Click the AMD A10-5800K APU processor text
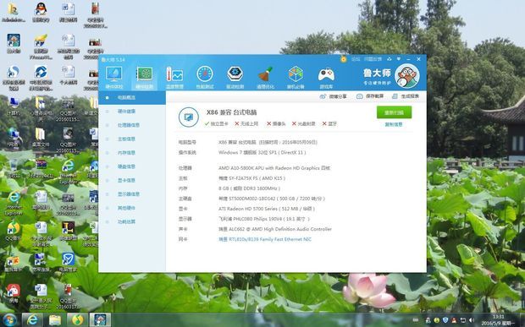 coord(274,168)
